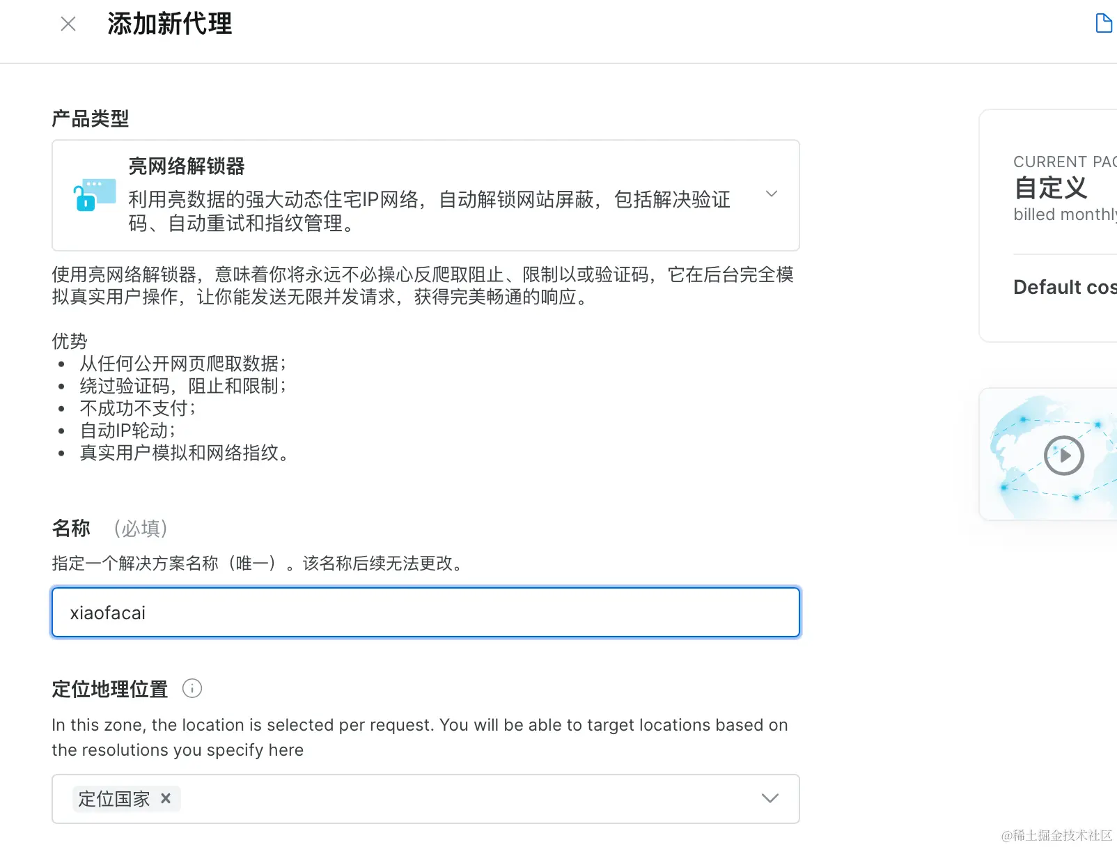Click the 定位国家 tag chip

126,798
